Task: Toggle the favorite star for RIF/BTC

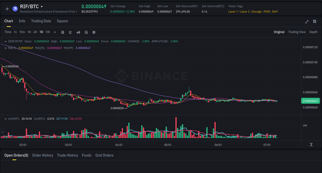Action: pyautogui.click(x=7, y=8)
